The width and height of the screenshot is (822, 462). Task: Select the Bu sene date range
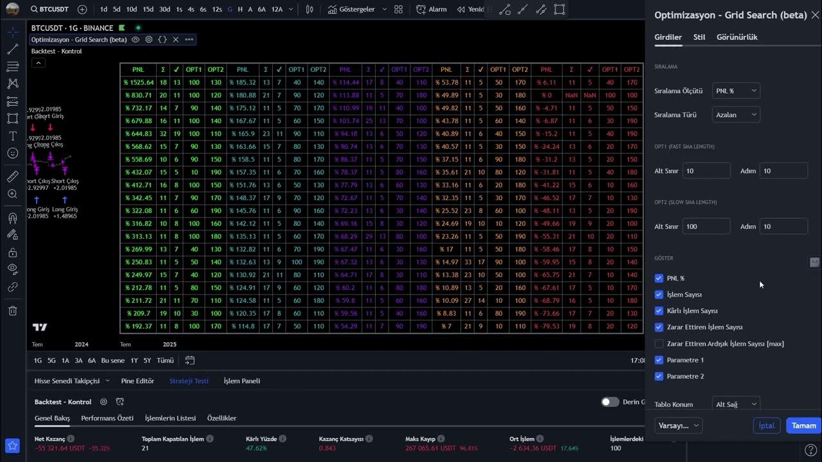[113, 361]
